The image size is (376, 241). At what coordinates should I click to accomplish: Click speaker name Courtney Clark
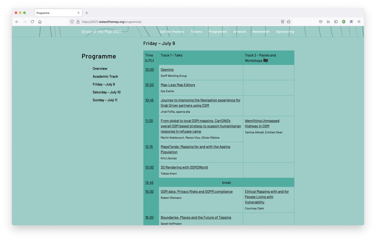(255, 208)
